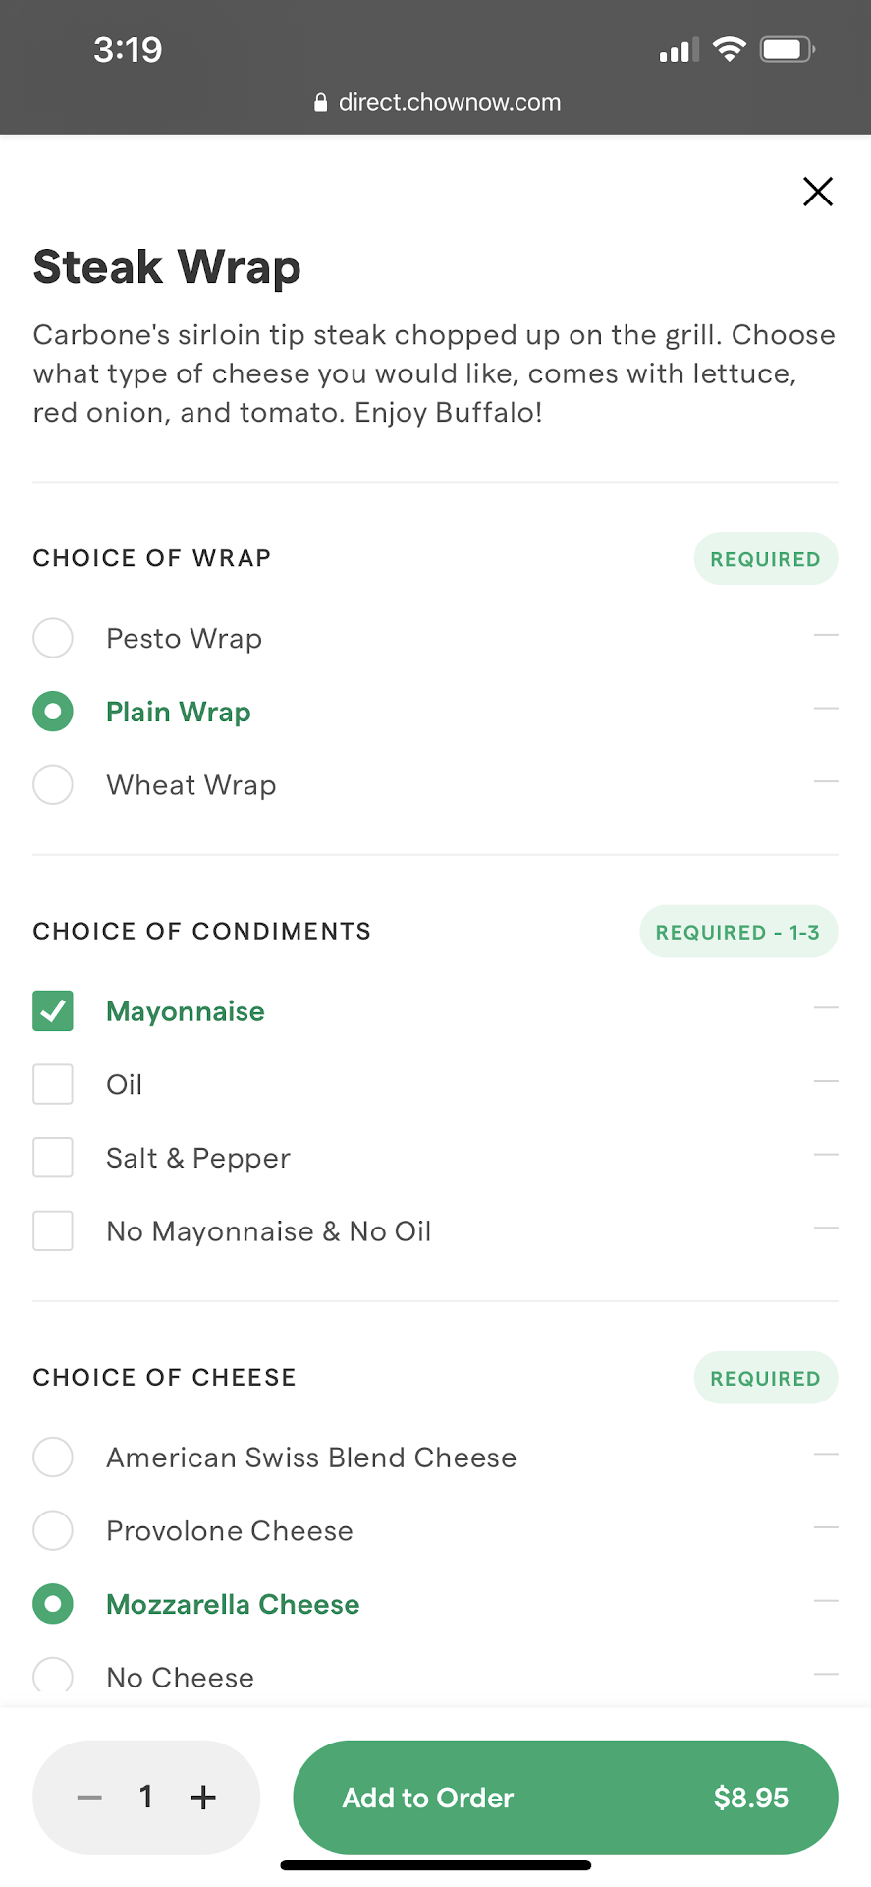The image size is (871, 1887).
Task: Enable the Salt & Pepper checkbox
Action: (x=53, y=1158)
